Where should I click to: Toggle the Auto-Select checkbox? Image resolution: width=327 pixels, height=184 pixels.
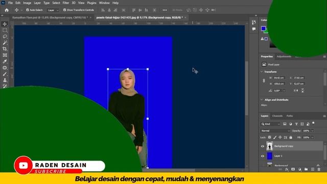point(28,10)
